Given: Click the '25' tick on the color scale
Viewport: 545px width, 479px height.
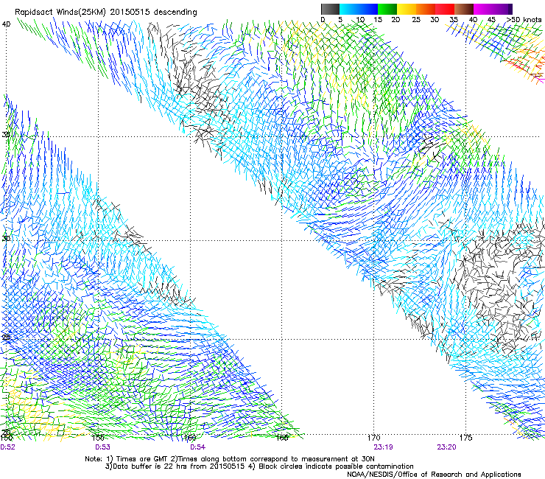Looking at the screenshot, I should click(416, 19).
